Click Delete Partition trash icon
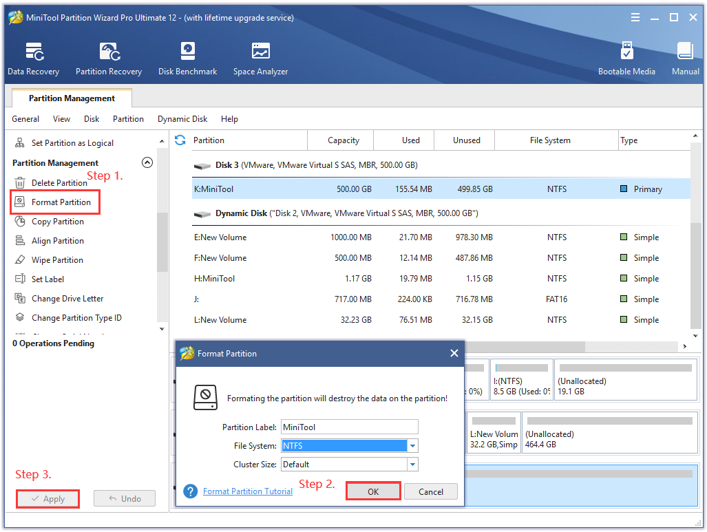The height and width of the screenshot is (532, 707). tap(20, 183)
